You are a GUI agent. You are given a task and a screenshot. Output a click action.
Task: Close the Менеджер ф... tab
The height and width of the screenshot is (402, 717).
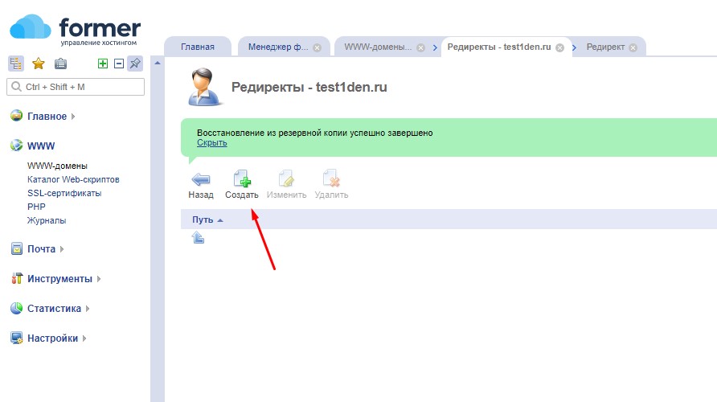(x=317, y=47)
